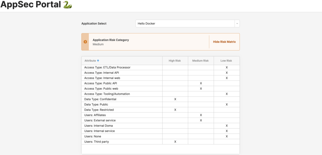The image size is (322, 155).
Task: Click Low Risk X for Access Type: Internal web
Action: tap(227, 78)
